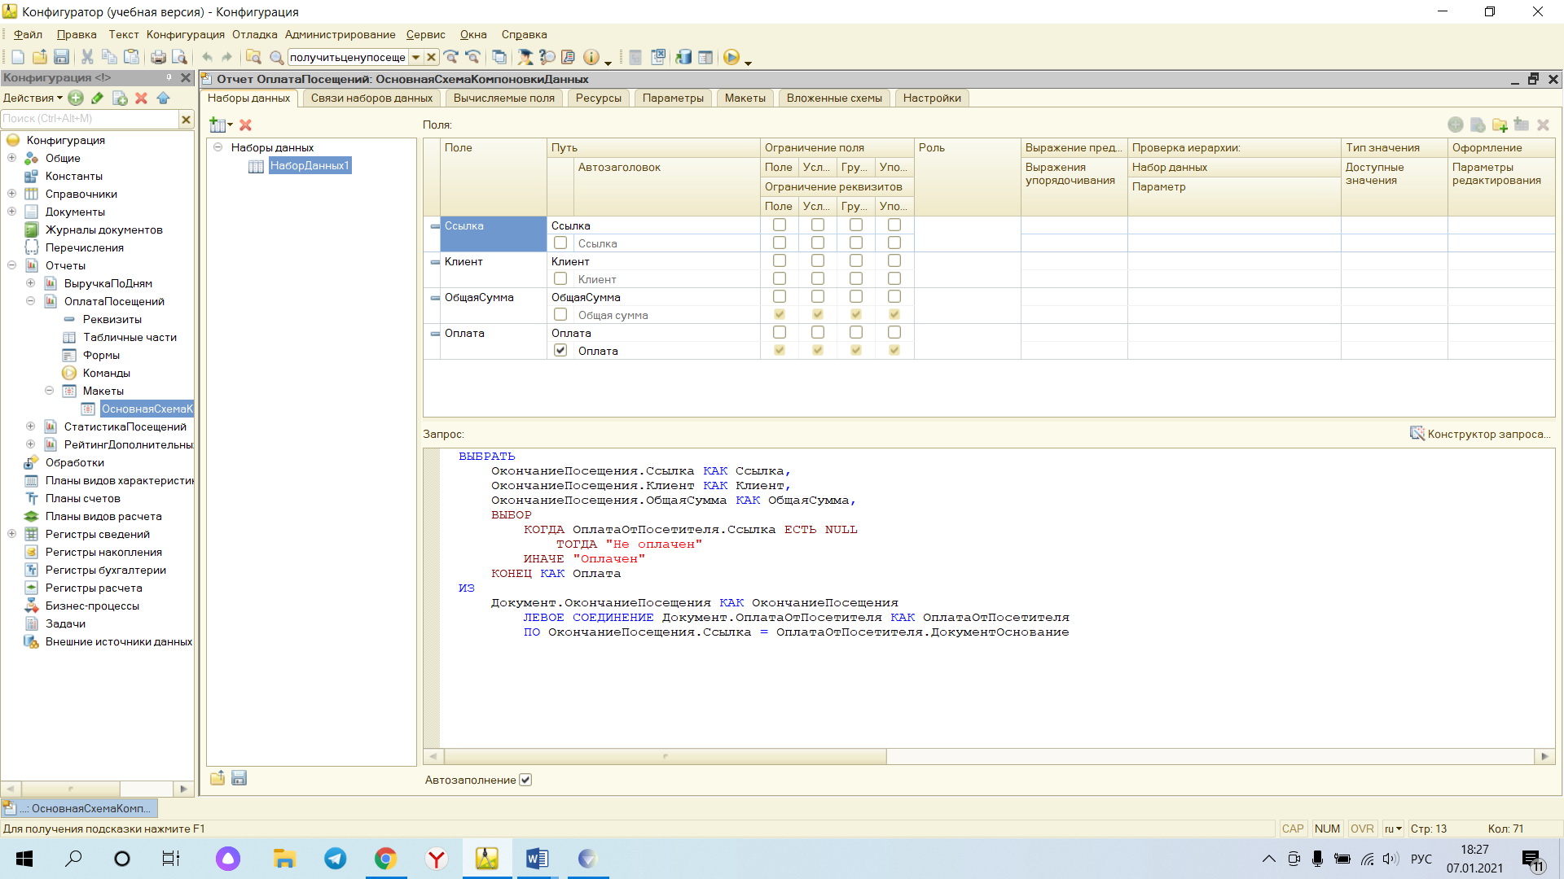This screenshot has height=879, width=1564.
Task: Expand the Справочники tree node
Action: (11, 194)
